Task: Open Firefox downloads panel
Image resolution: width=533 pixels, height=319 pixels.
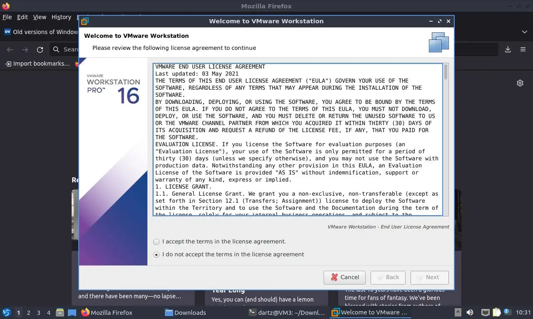Action: pos(508,49)
